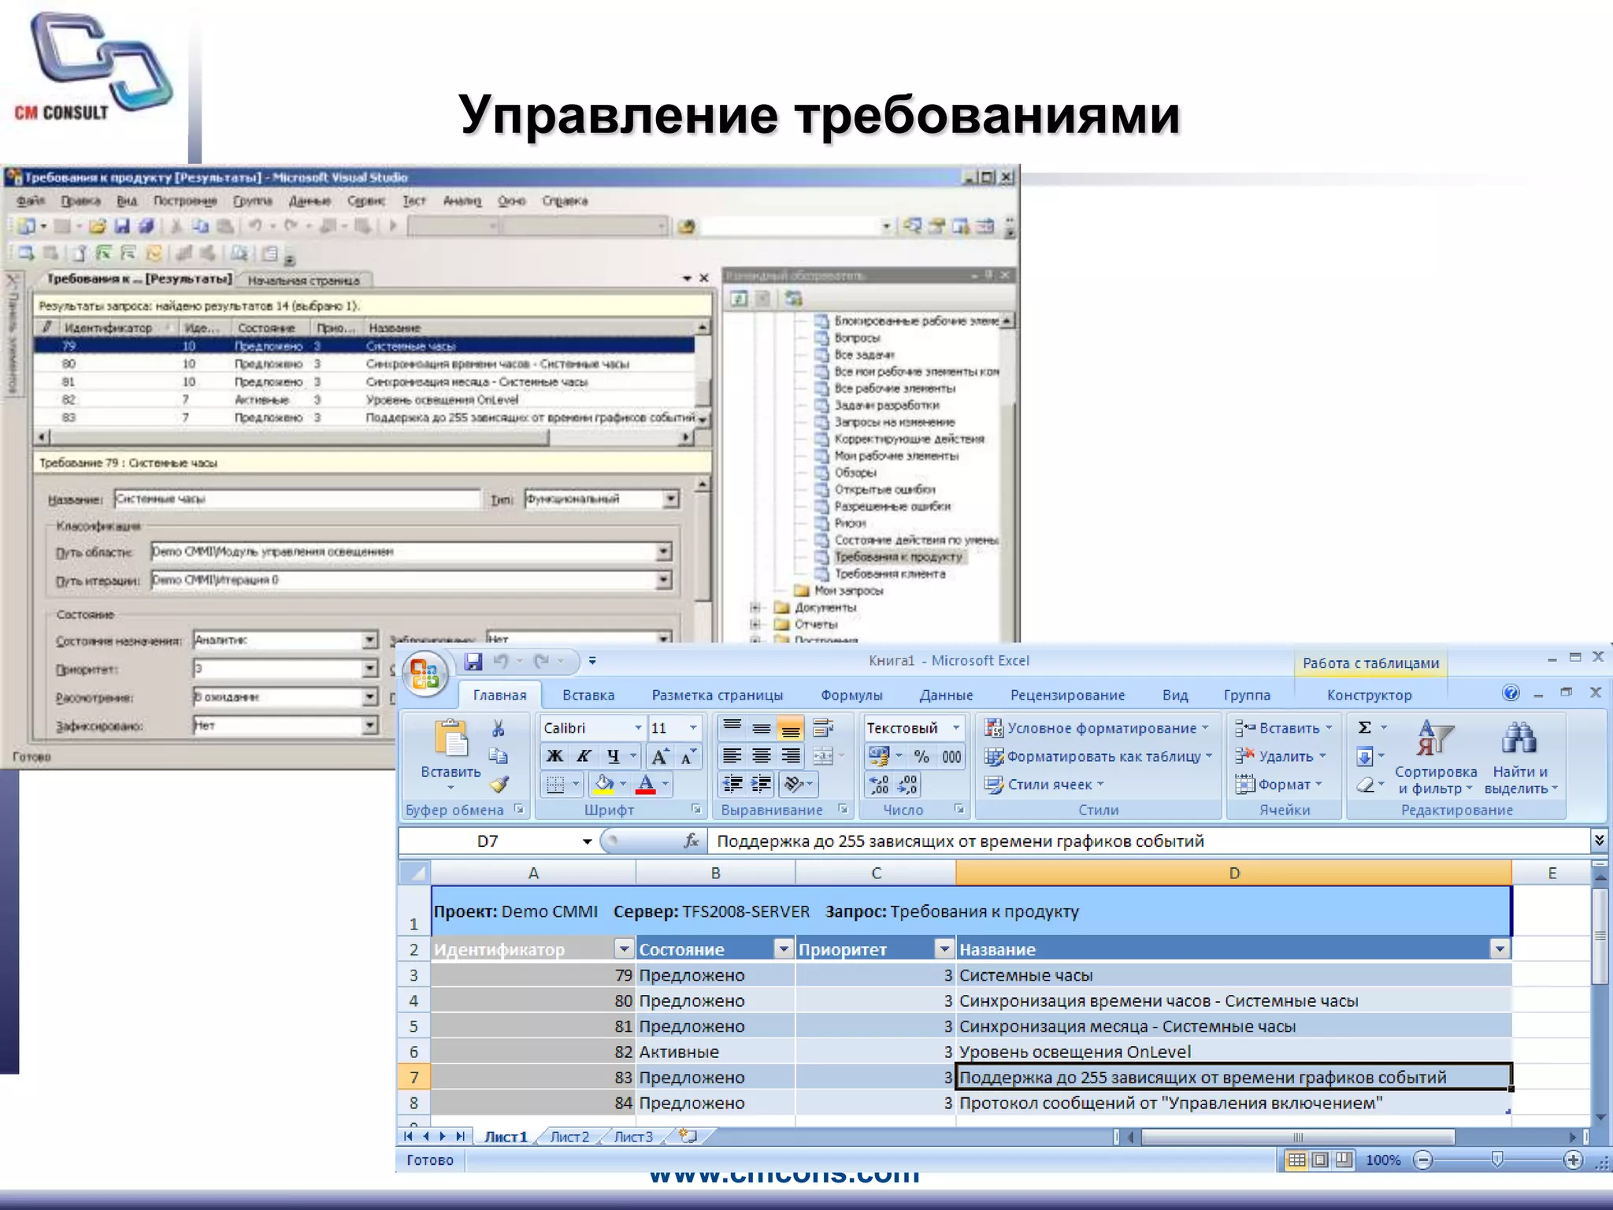Click Стили ячеек button
Viewport: 1613px width, 1210px height.
(x=1044, y=785)
